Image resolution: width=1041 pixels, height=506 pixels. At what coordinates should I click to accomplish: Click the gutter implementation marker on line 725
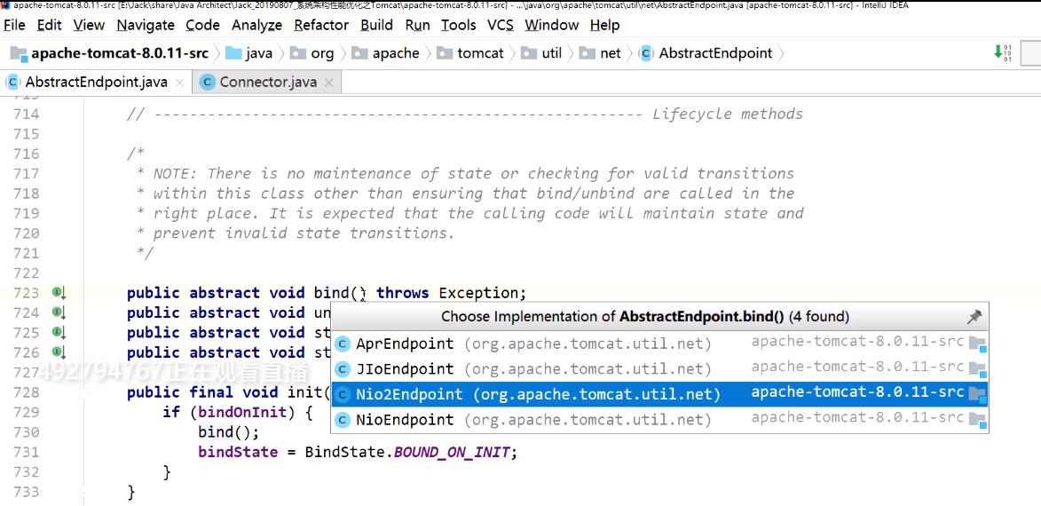(59, 333)
